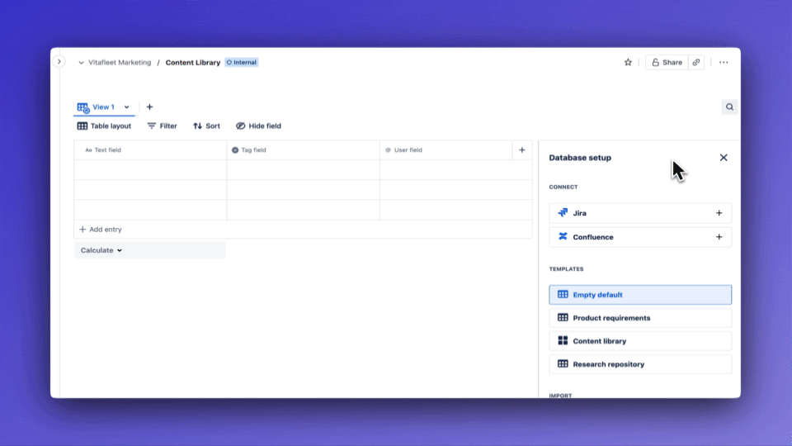Click Hide field in toolbar
Image resolution: width=792 pixels, height=446 pixels.
[x=258, y=126]
